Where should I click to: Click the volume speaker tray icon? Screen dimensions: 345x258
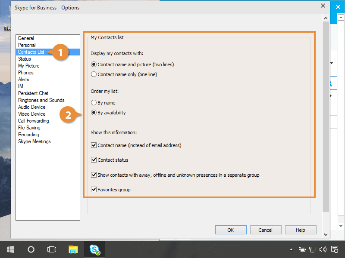click(x=323, y=249)
